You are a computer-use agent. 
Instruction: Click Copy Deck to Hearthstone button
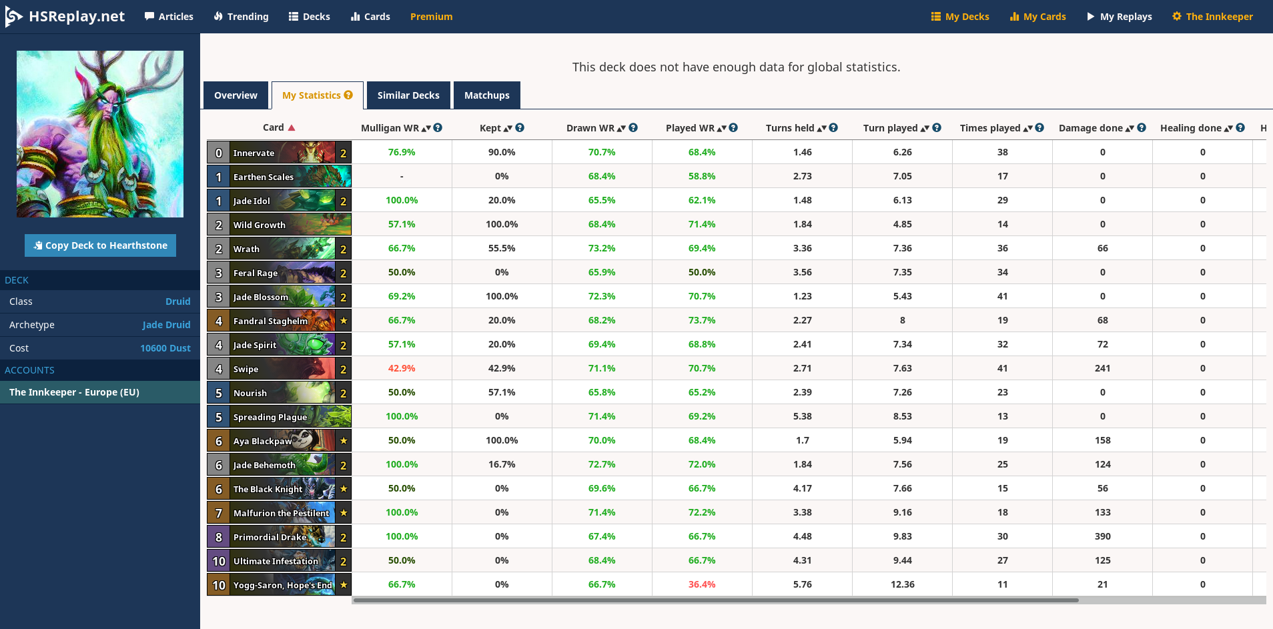[100, 245]
